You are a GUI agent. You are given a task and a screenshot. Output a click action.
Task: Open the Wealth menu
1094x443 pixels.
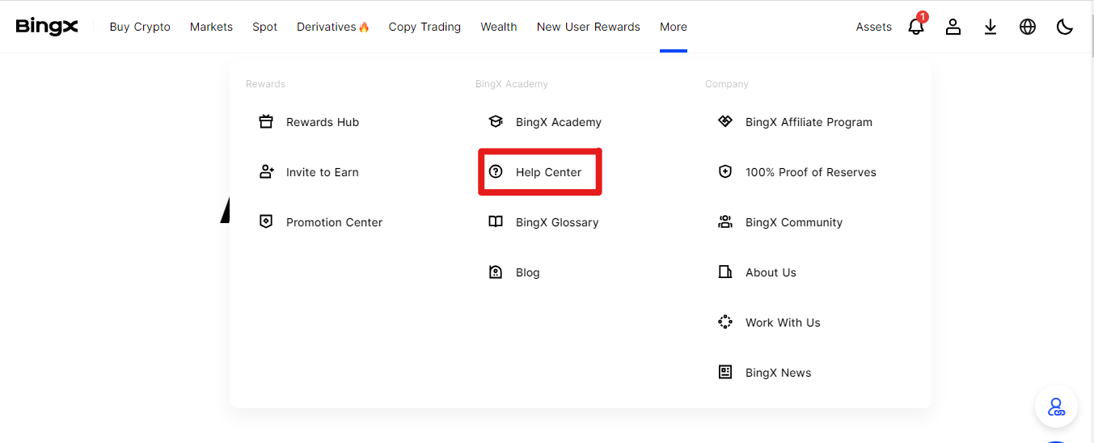[x=499, y=27]
